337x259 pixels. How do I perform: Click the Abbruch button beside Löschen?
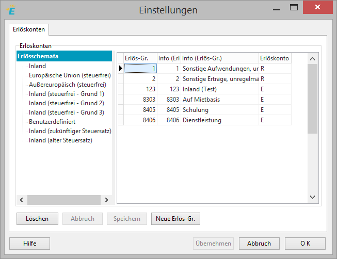click(83, 219)
